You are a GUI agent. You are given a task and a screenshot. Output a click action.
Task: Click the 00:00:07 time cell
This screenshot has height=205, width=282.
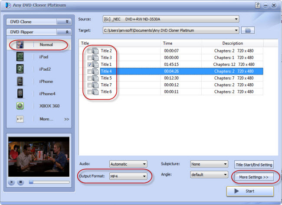[171, 51]
